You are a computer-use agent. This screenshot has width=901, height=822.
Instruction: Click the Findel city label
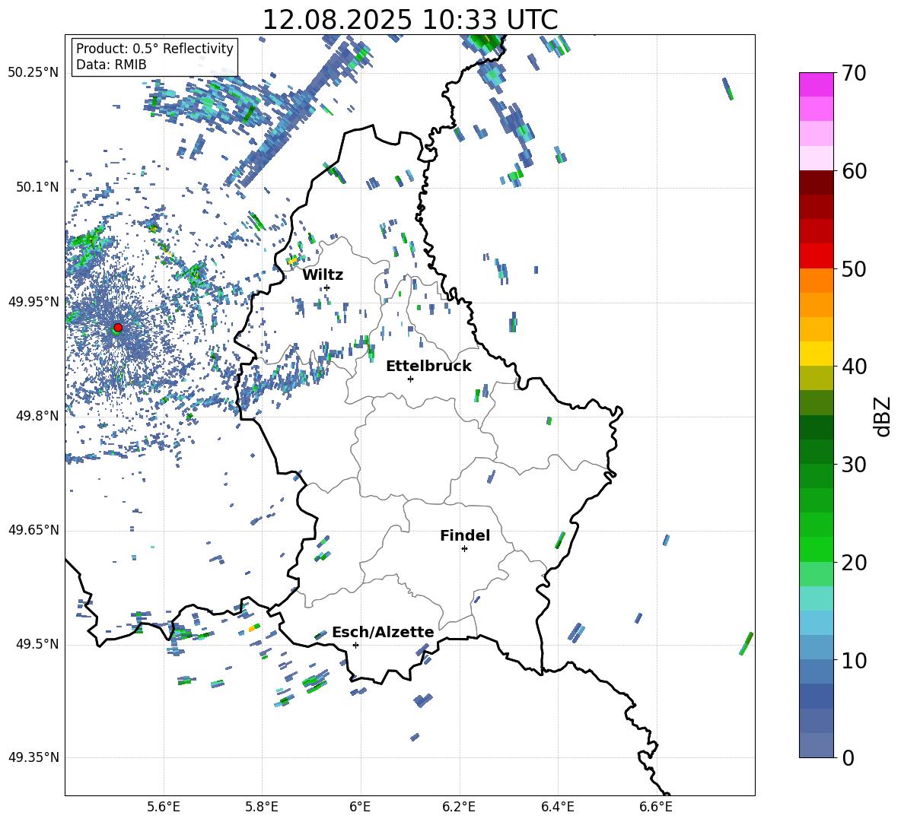pyautogui.click(x=465, y=535)
